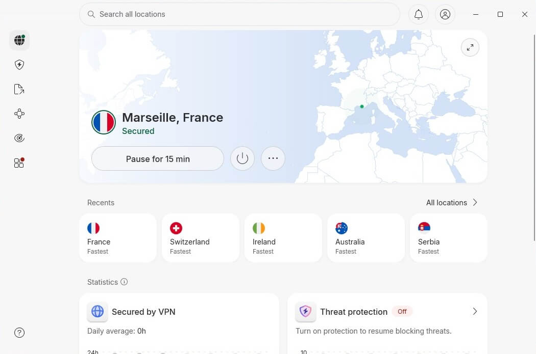
Task: Open Meshnet icon in sidebar
Action: pyautogui.click(x=19, y=114)
